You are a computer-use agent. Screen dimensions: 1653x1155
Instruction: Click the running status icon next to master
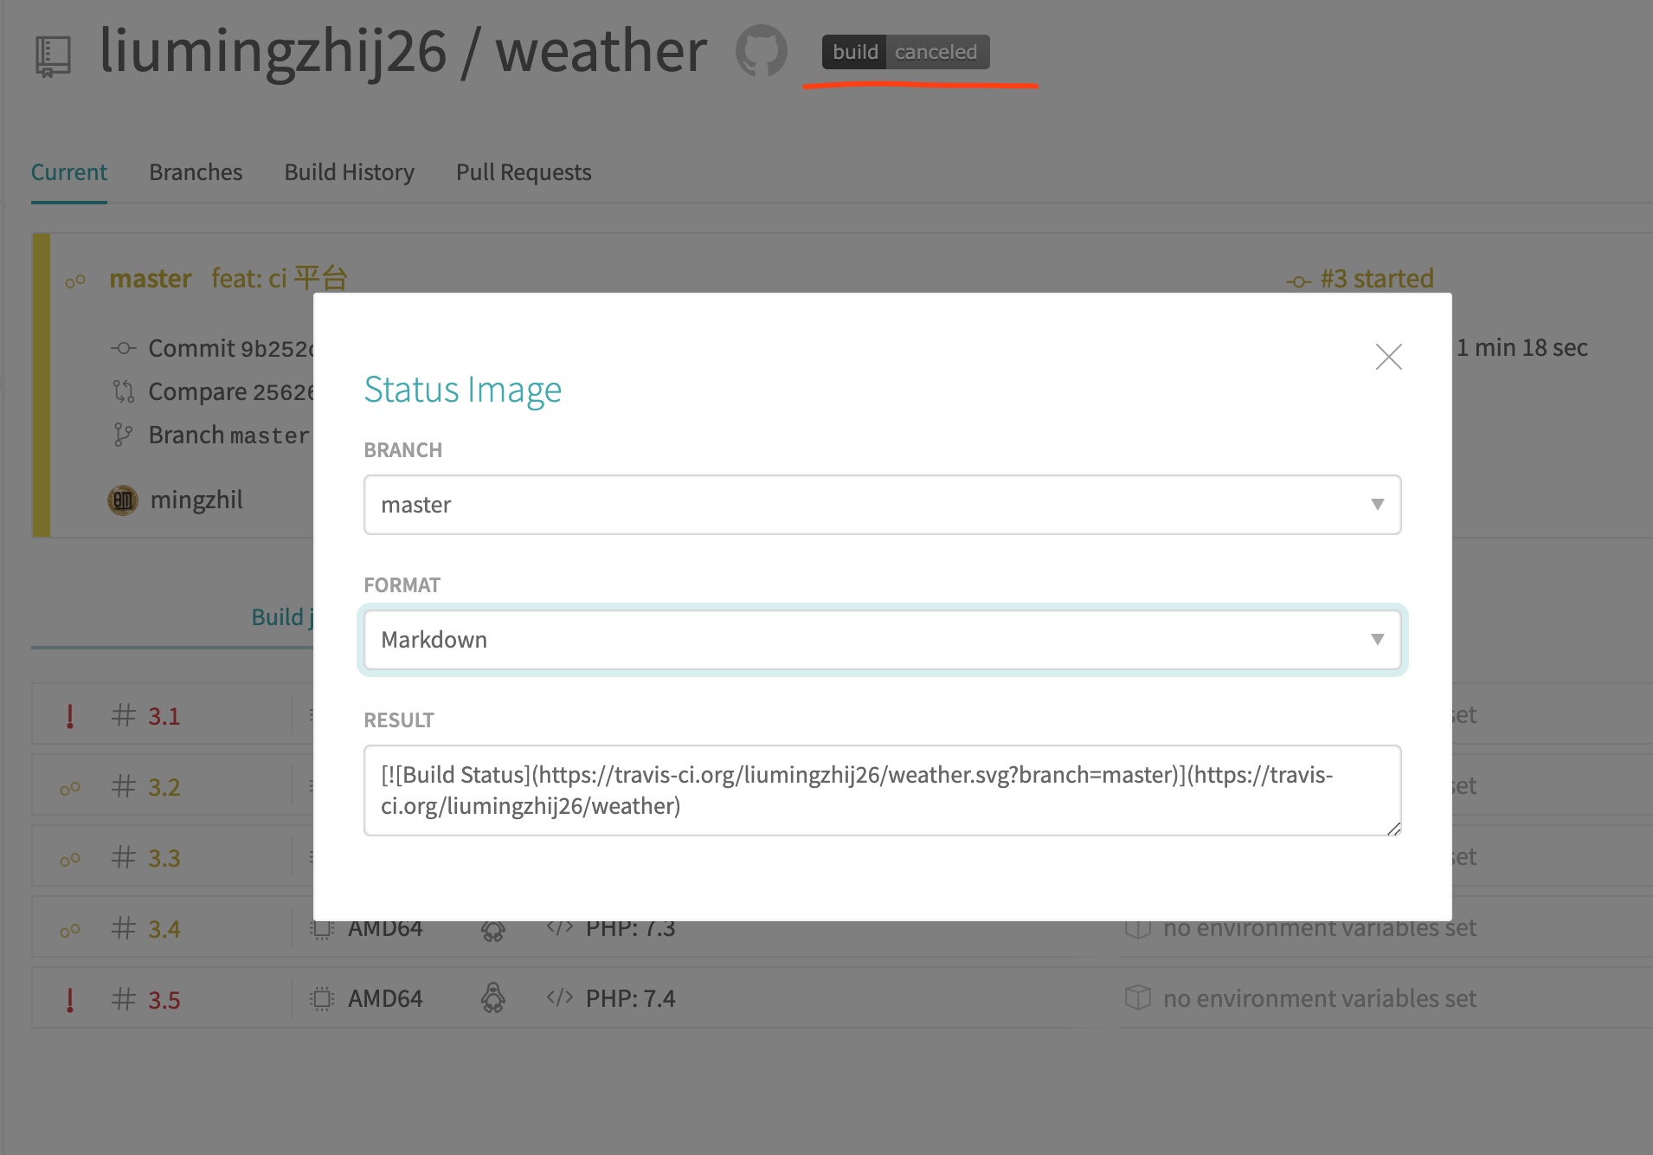point(75,281)
